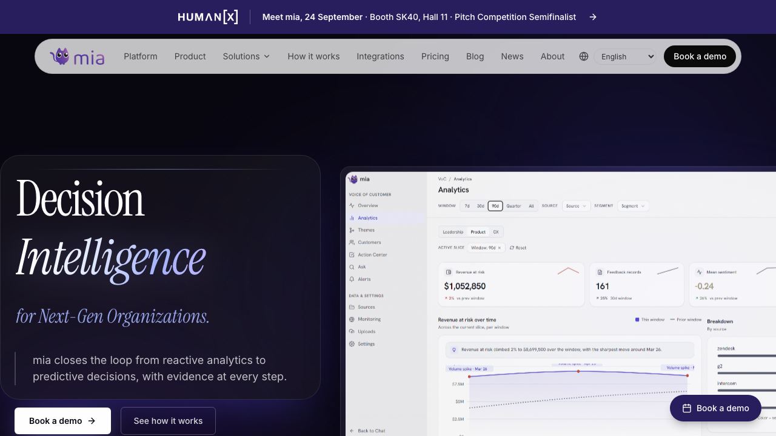
Task: Go to Integrations in the navigation
Action: pyautogui.click(x=380, y=56)
